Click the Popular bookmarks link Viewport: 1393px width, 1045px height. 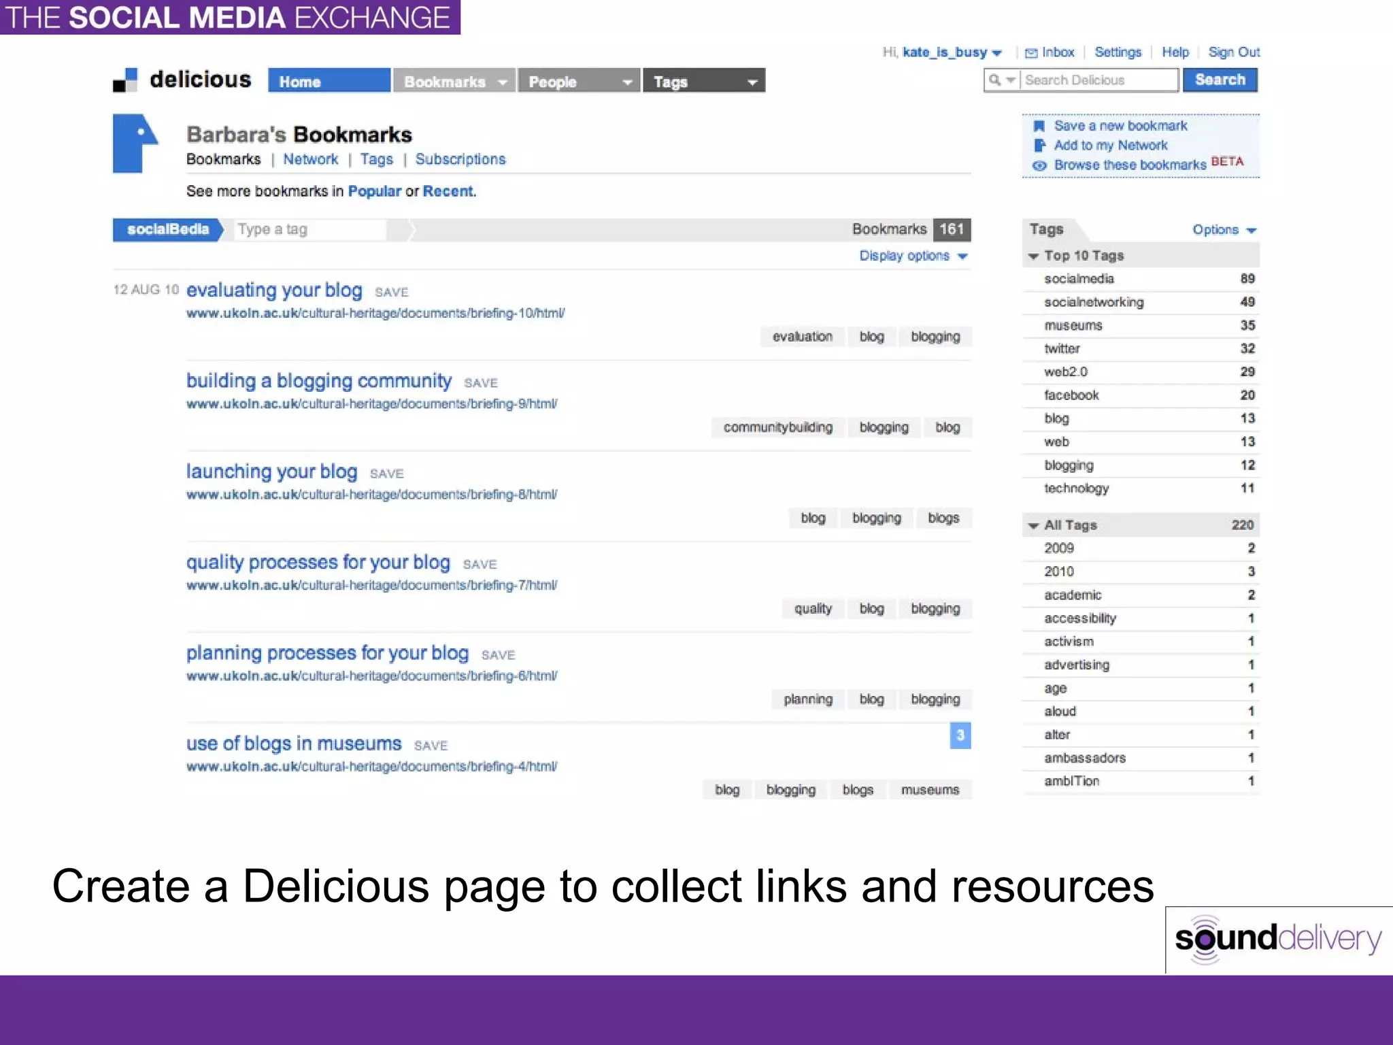coord(374,191)
